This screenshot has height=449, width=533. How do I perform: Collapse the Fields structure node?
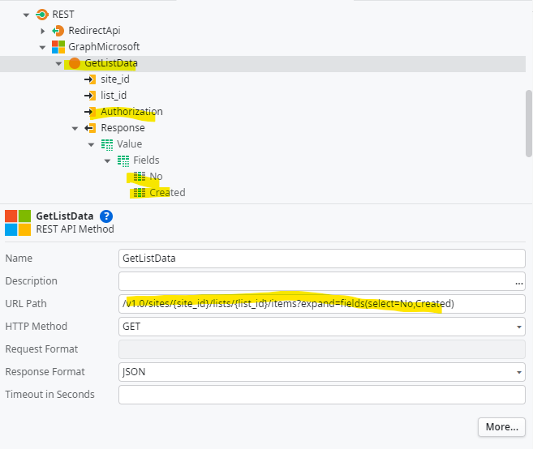pos(107,160)
